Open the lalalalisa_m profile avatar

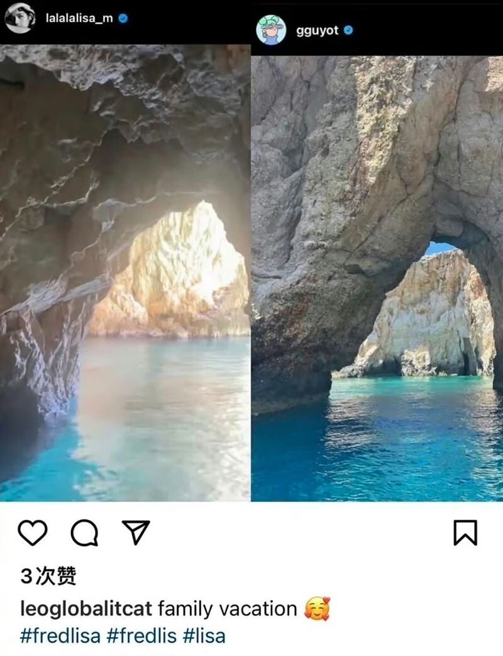(x=19, y=18)
